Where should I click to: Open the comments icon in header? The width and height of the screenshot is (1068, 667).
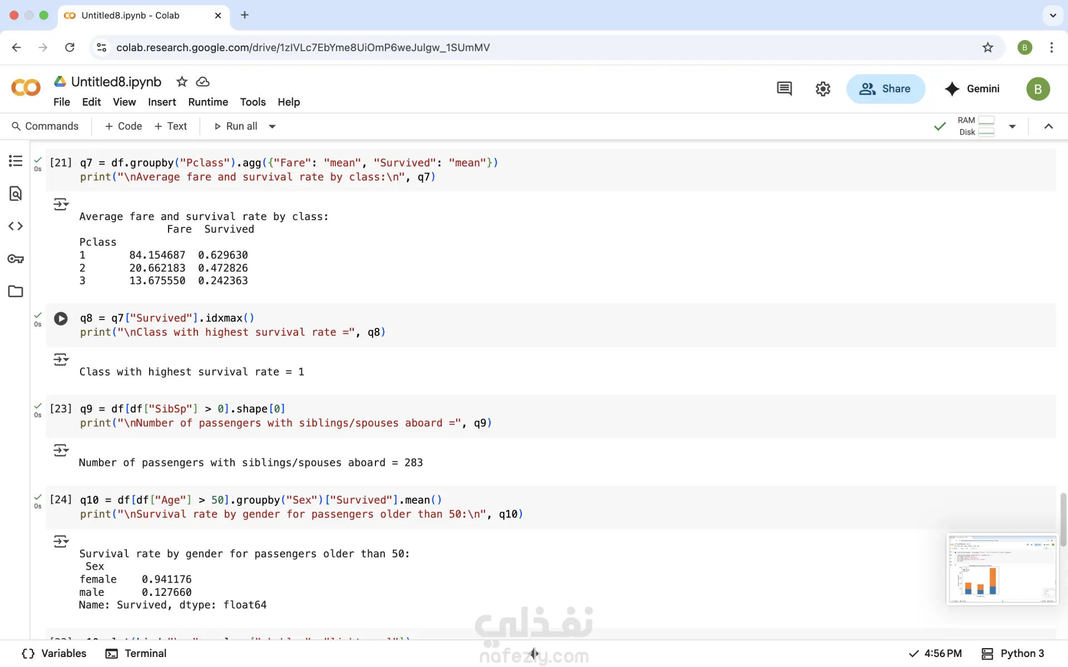784,89
